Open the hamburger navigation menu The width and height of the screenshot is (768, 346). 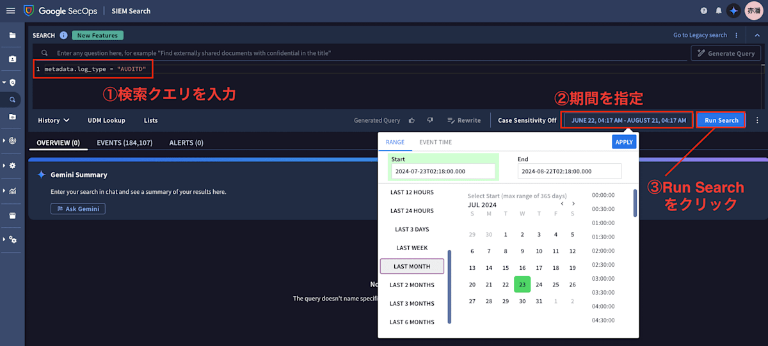click(x=10, y=11)
